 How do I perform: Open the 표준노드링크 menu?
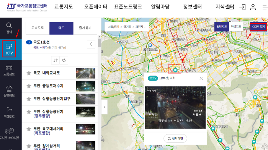click(128, 6)
